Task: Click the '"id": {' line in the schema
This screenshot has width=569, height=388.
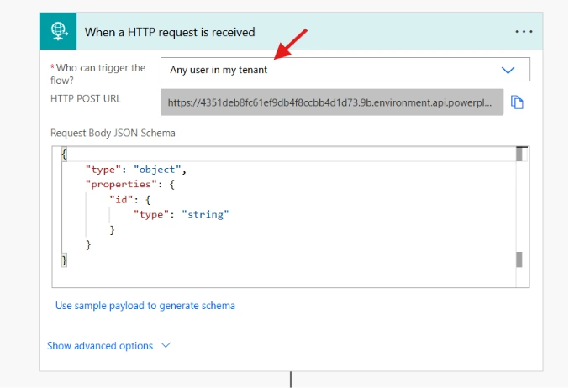Action: (x=130, y=199)
